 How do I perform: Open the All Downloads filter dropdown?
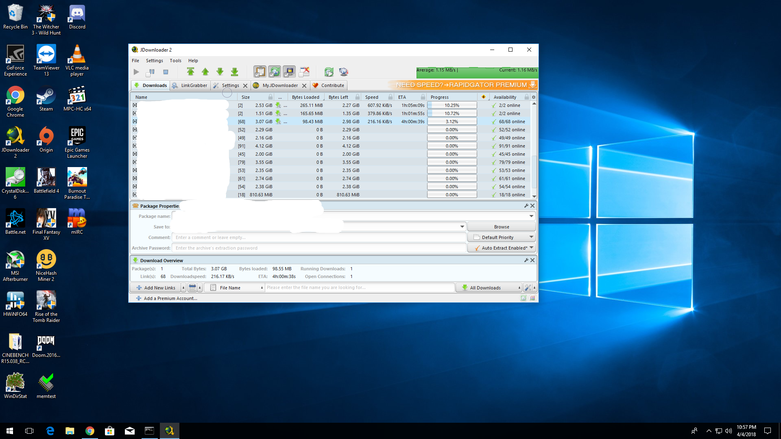click(x=488, y=288)
